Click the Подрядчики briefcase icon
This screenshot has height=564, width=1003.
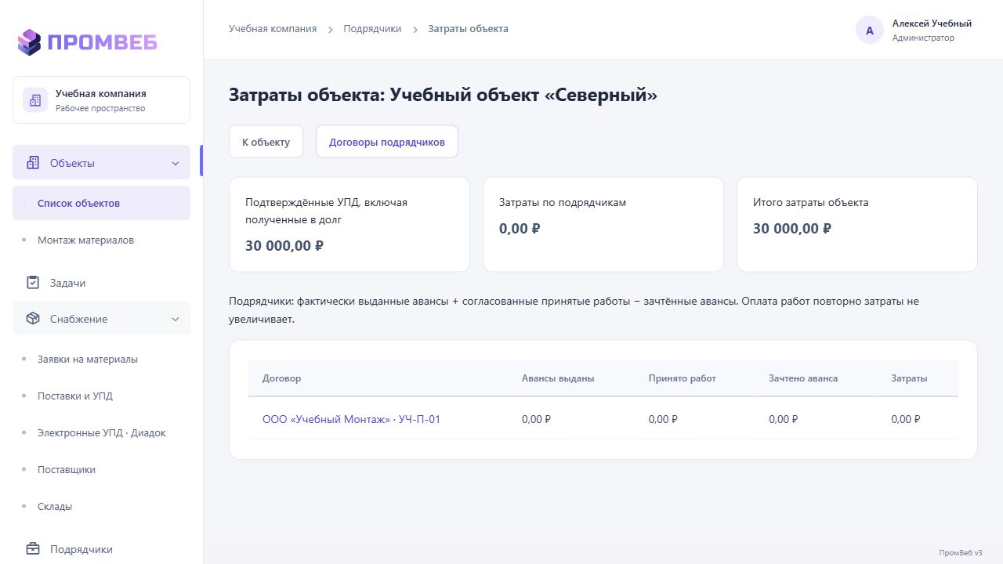33,549
